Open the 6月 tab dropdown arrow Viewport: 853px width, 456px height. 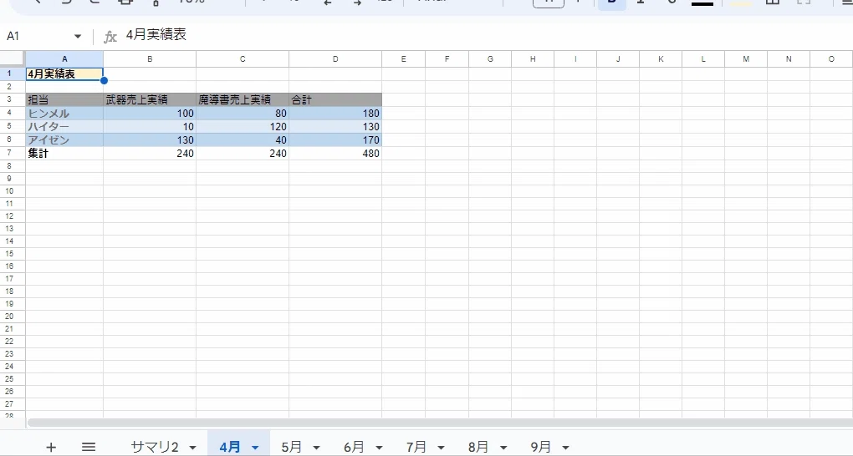(x=379, y=448)
